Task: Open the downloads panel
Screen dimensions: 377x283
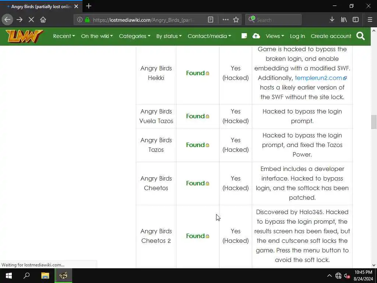Action: (332, 20)
